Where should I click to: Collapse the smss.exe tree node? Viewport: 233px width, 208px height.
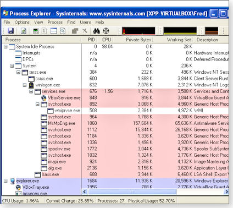point(18,72)
